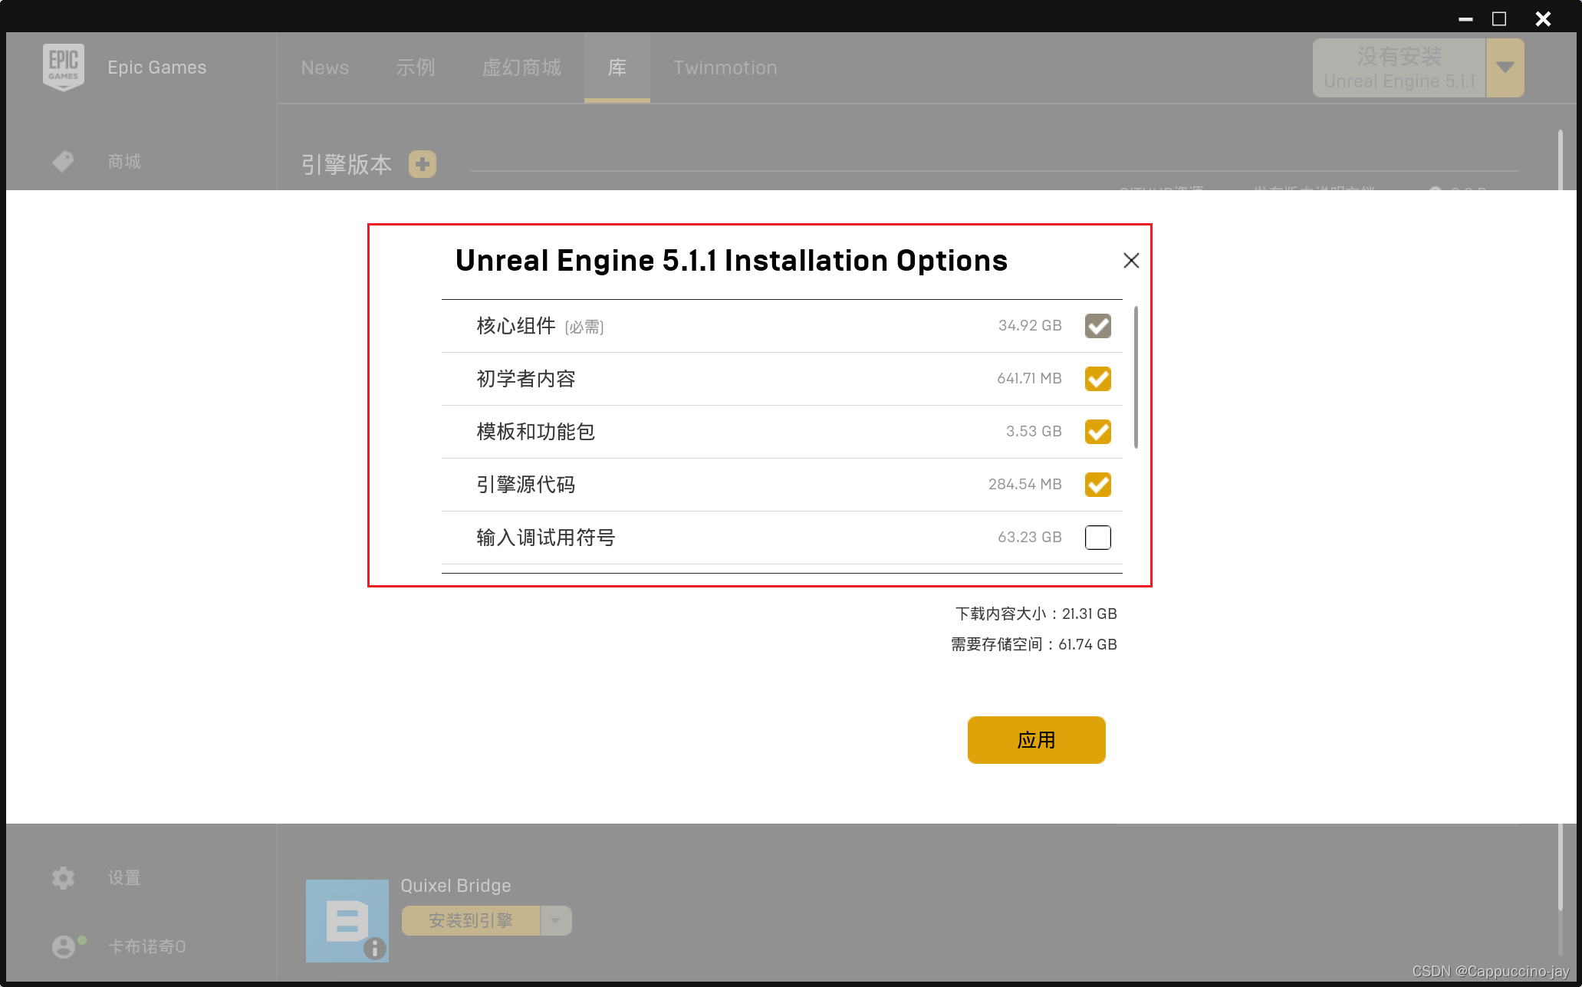Switch to the 虚幻商城 tab
Screen dimensions: 1582x987
coord(521,67)
